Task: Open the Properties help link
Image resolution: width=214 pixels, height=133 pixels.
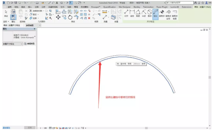Action: coord(6,128)
